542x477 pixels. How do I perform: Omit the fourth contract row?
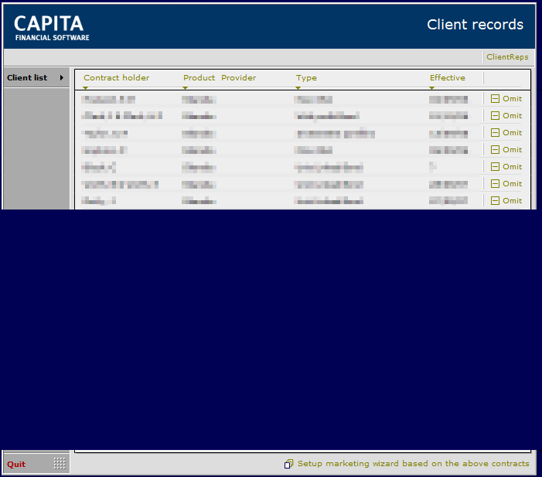[x=506, y=150]
